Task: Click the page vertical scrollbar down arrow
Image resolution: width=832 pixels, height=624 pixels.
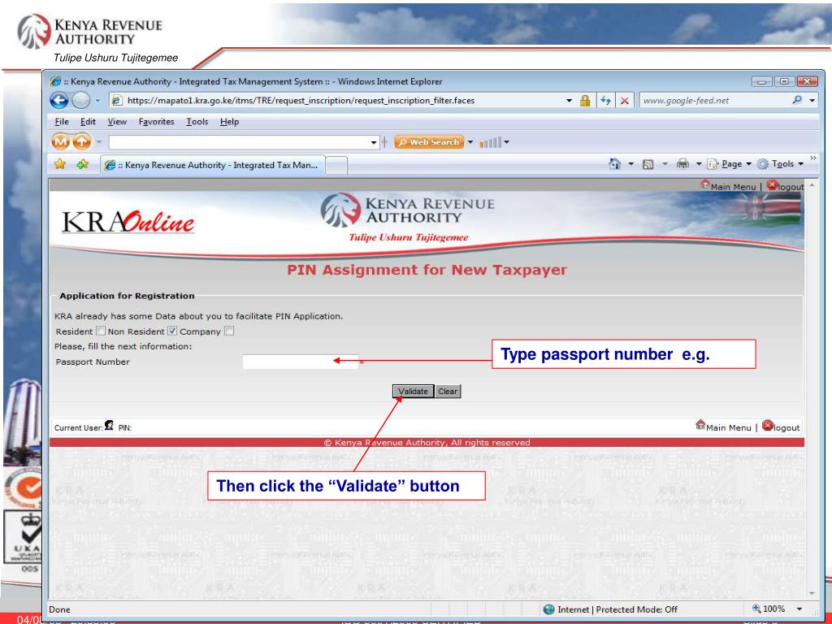Action: pos(812,593)
